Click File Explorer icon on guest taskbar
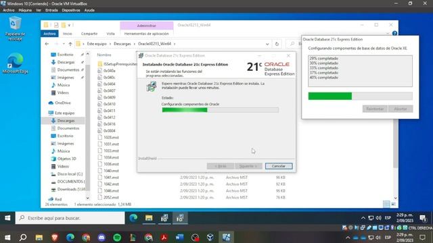The width and height of the screenshot is (433, 243). tap(149, 218)
